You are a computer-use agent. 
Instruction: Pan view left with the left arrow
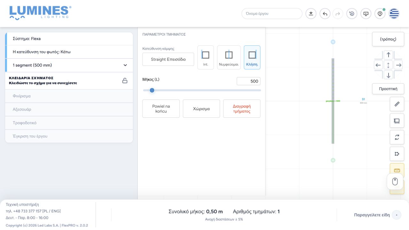click(378, 65)
